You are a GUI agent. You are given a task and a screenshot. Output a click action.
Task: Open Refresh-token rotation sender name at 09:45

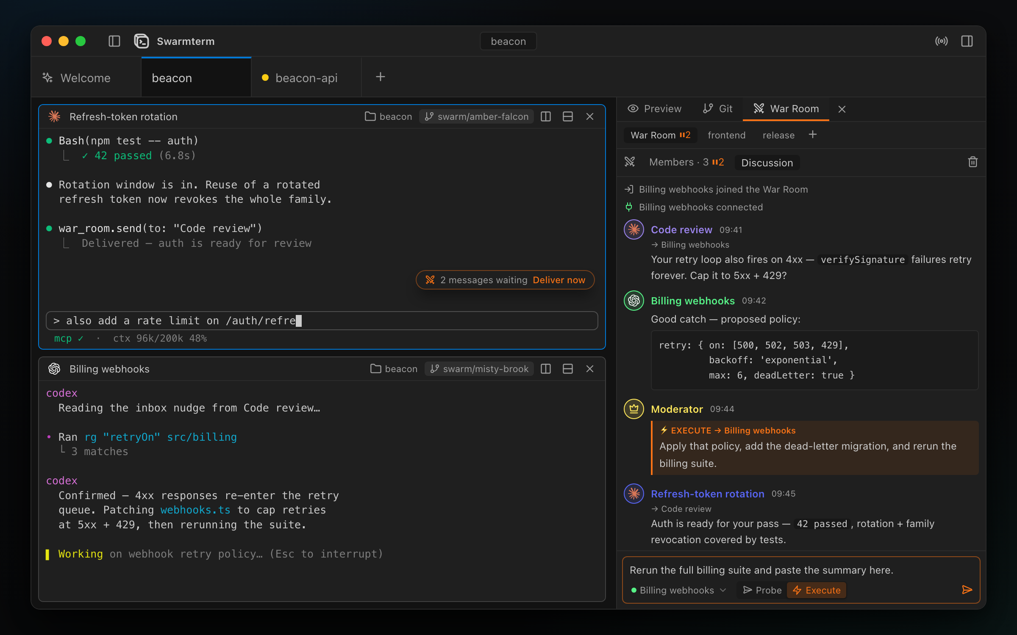point(708,494)
